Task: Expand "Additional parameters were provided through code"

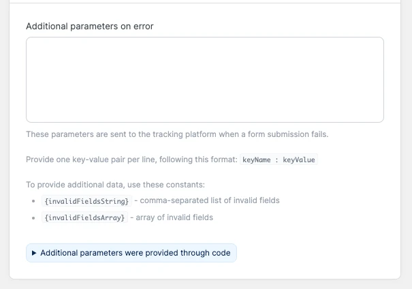Action: pyautogui.click(x=135, y=253)
